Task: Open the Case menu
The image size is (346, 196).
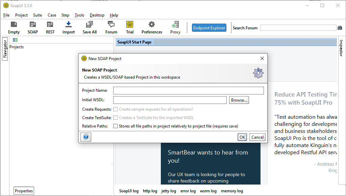Action: click(x=52, y=15)
